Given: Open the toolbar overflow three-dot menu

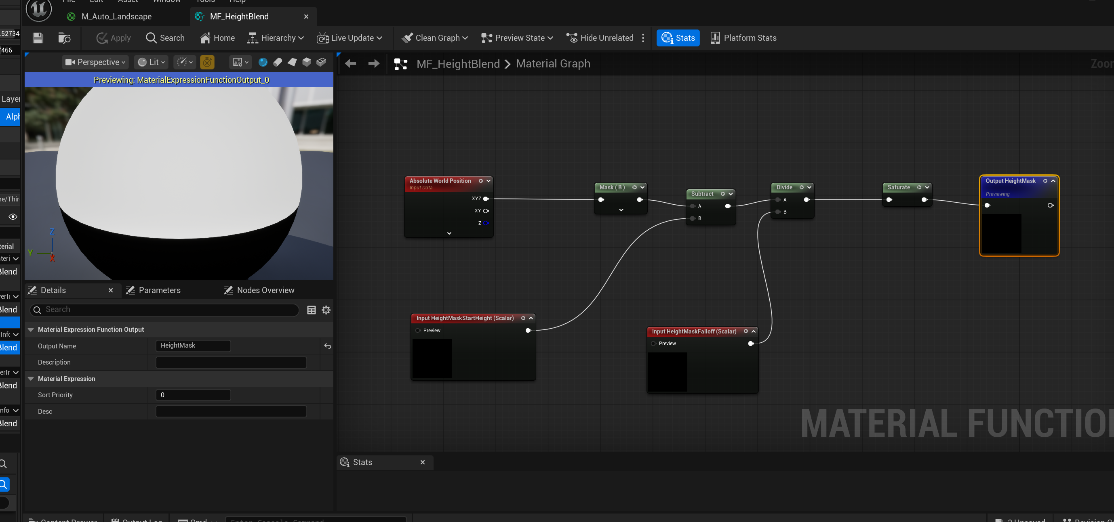Looking at the screenshot, I should [x=643, y=38].
